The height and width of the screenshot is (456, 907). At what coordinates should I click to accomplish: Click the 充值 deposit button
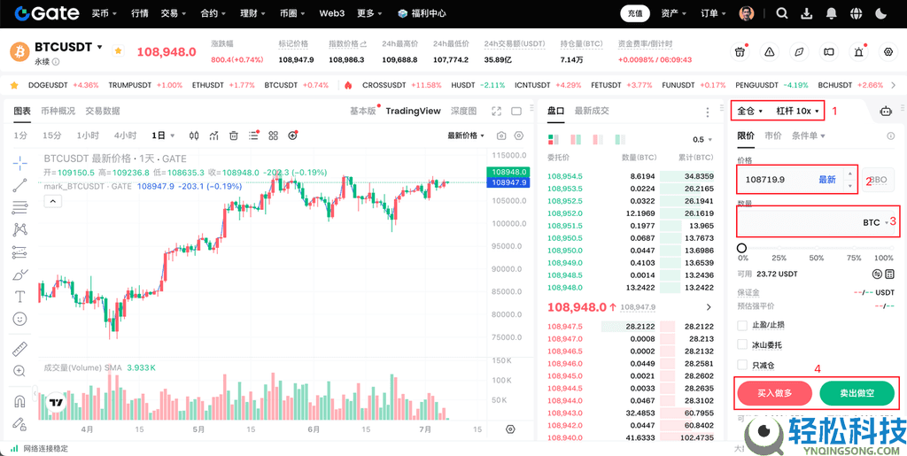pos(634,13)
